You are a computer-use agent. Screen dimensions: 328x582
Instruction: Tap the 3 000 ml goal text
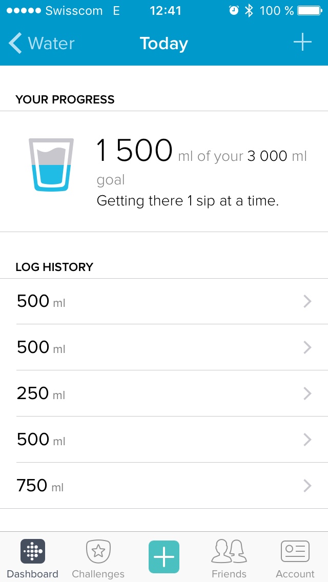(277, 156)
